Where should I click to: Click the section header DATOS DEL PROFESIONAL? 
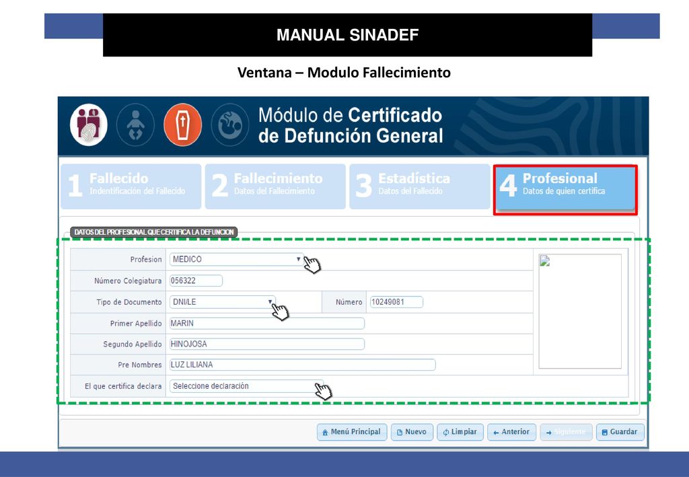(x=154, y=232)
